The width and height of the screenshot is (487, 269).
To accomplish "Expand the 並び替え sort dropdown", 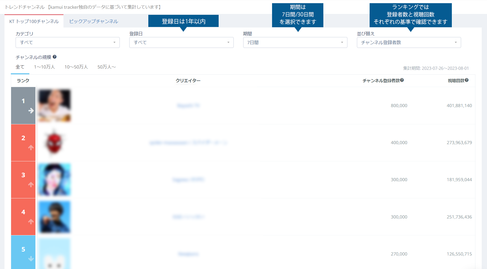I will pyautogui.click(x=408, y=43).
